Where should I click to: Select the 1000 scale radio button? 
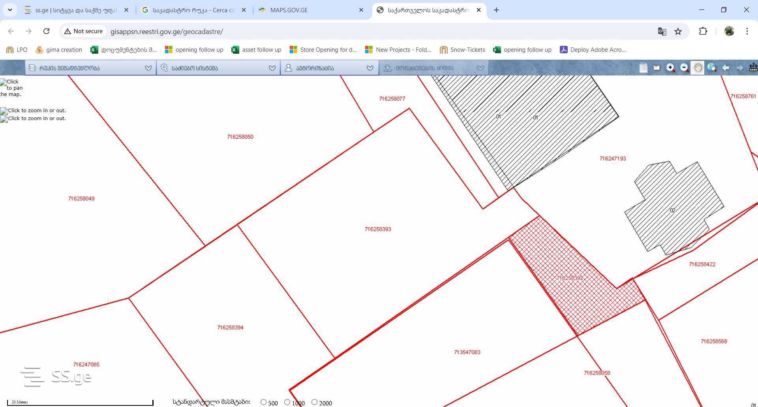(x=287, y=402)
